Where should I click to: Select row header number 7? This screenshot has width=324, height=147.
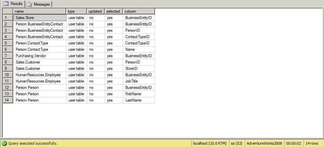coord(8,56)
